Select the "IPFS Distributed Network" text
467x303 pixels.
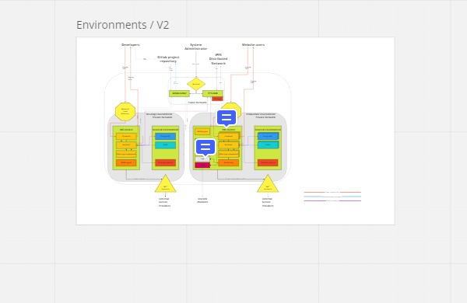click(218, 59)
